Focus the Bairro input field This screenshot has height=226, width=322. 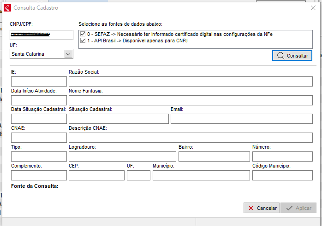[x=214, y=156]
